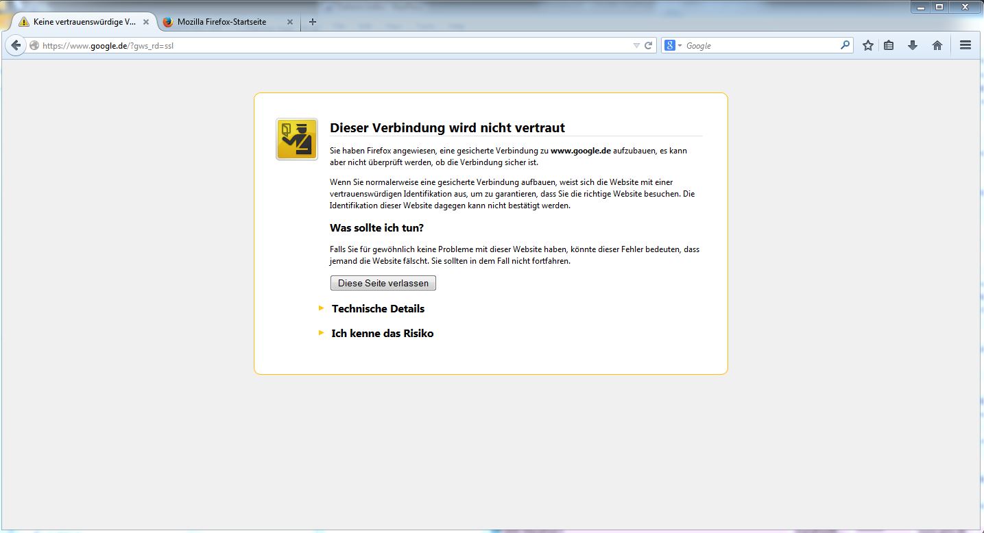Click heading Dieser Verbindung wird nicht vertraut
The image size is (984, 533).
[447, 127]
